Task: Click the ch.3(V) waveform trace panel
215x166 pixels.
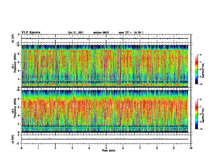Action: pyautogui.click(x=106, y=139)
